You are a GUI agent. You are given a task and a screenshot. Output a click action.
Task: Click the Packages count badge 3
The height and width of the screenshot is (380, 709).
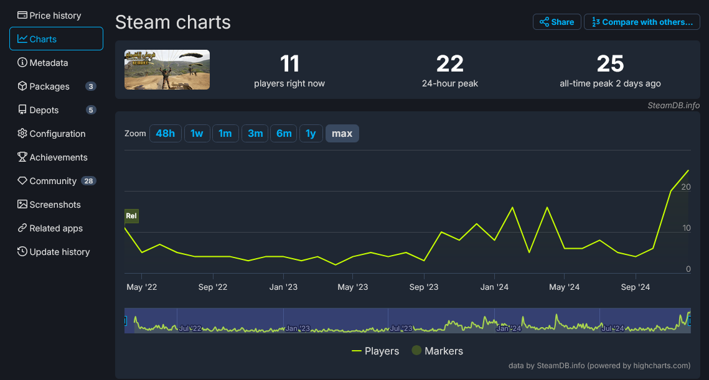(91, 86)
